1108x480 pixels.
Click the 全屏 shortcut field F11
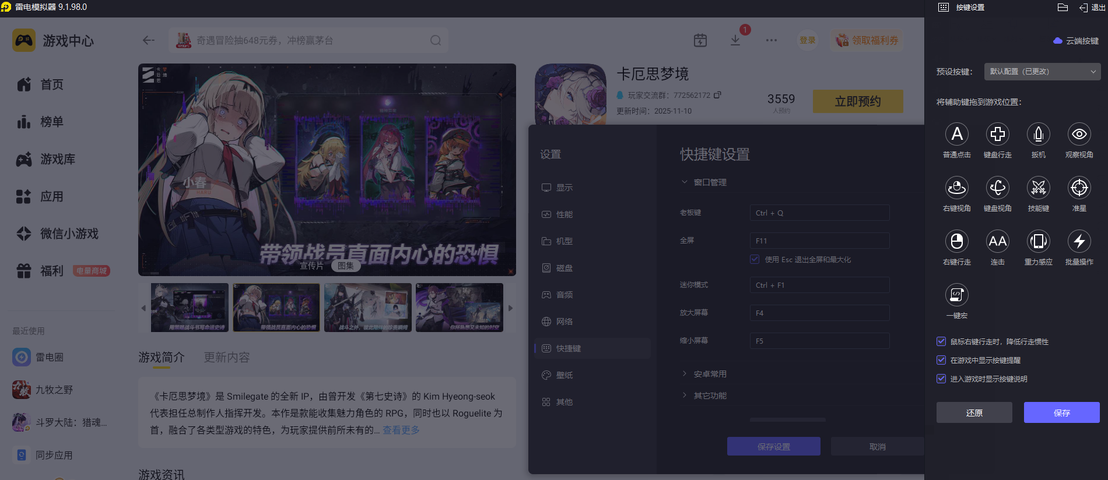tap(819, 241)
